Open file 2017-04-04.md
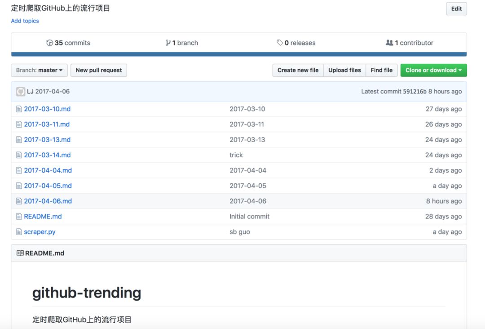The image size is (485, 329). pyautogui.click(x=48, y=170)
